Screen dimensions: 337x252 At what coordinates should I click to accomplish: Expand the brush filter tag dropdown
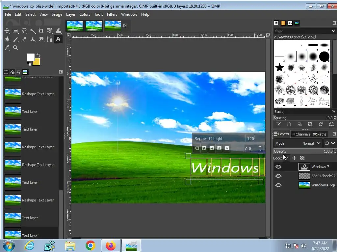333,31
